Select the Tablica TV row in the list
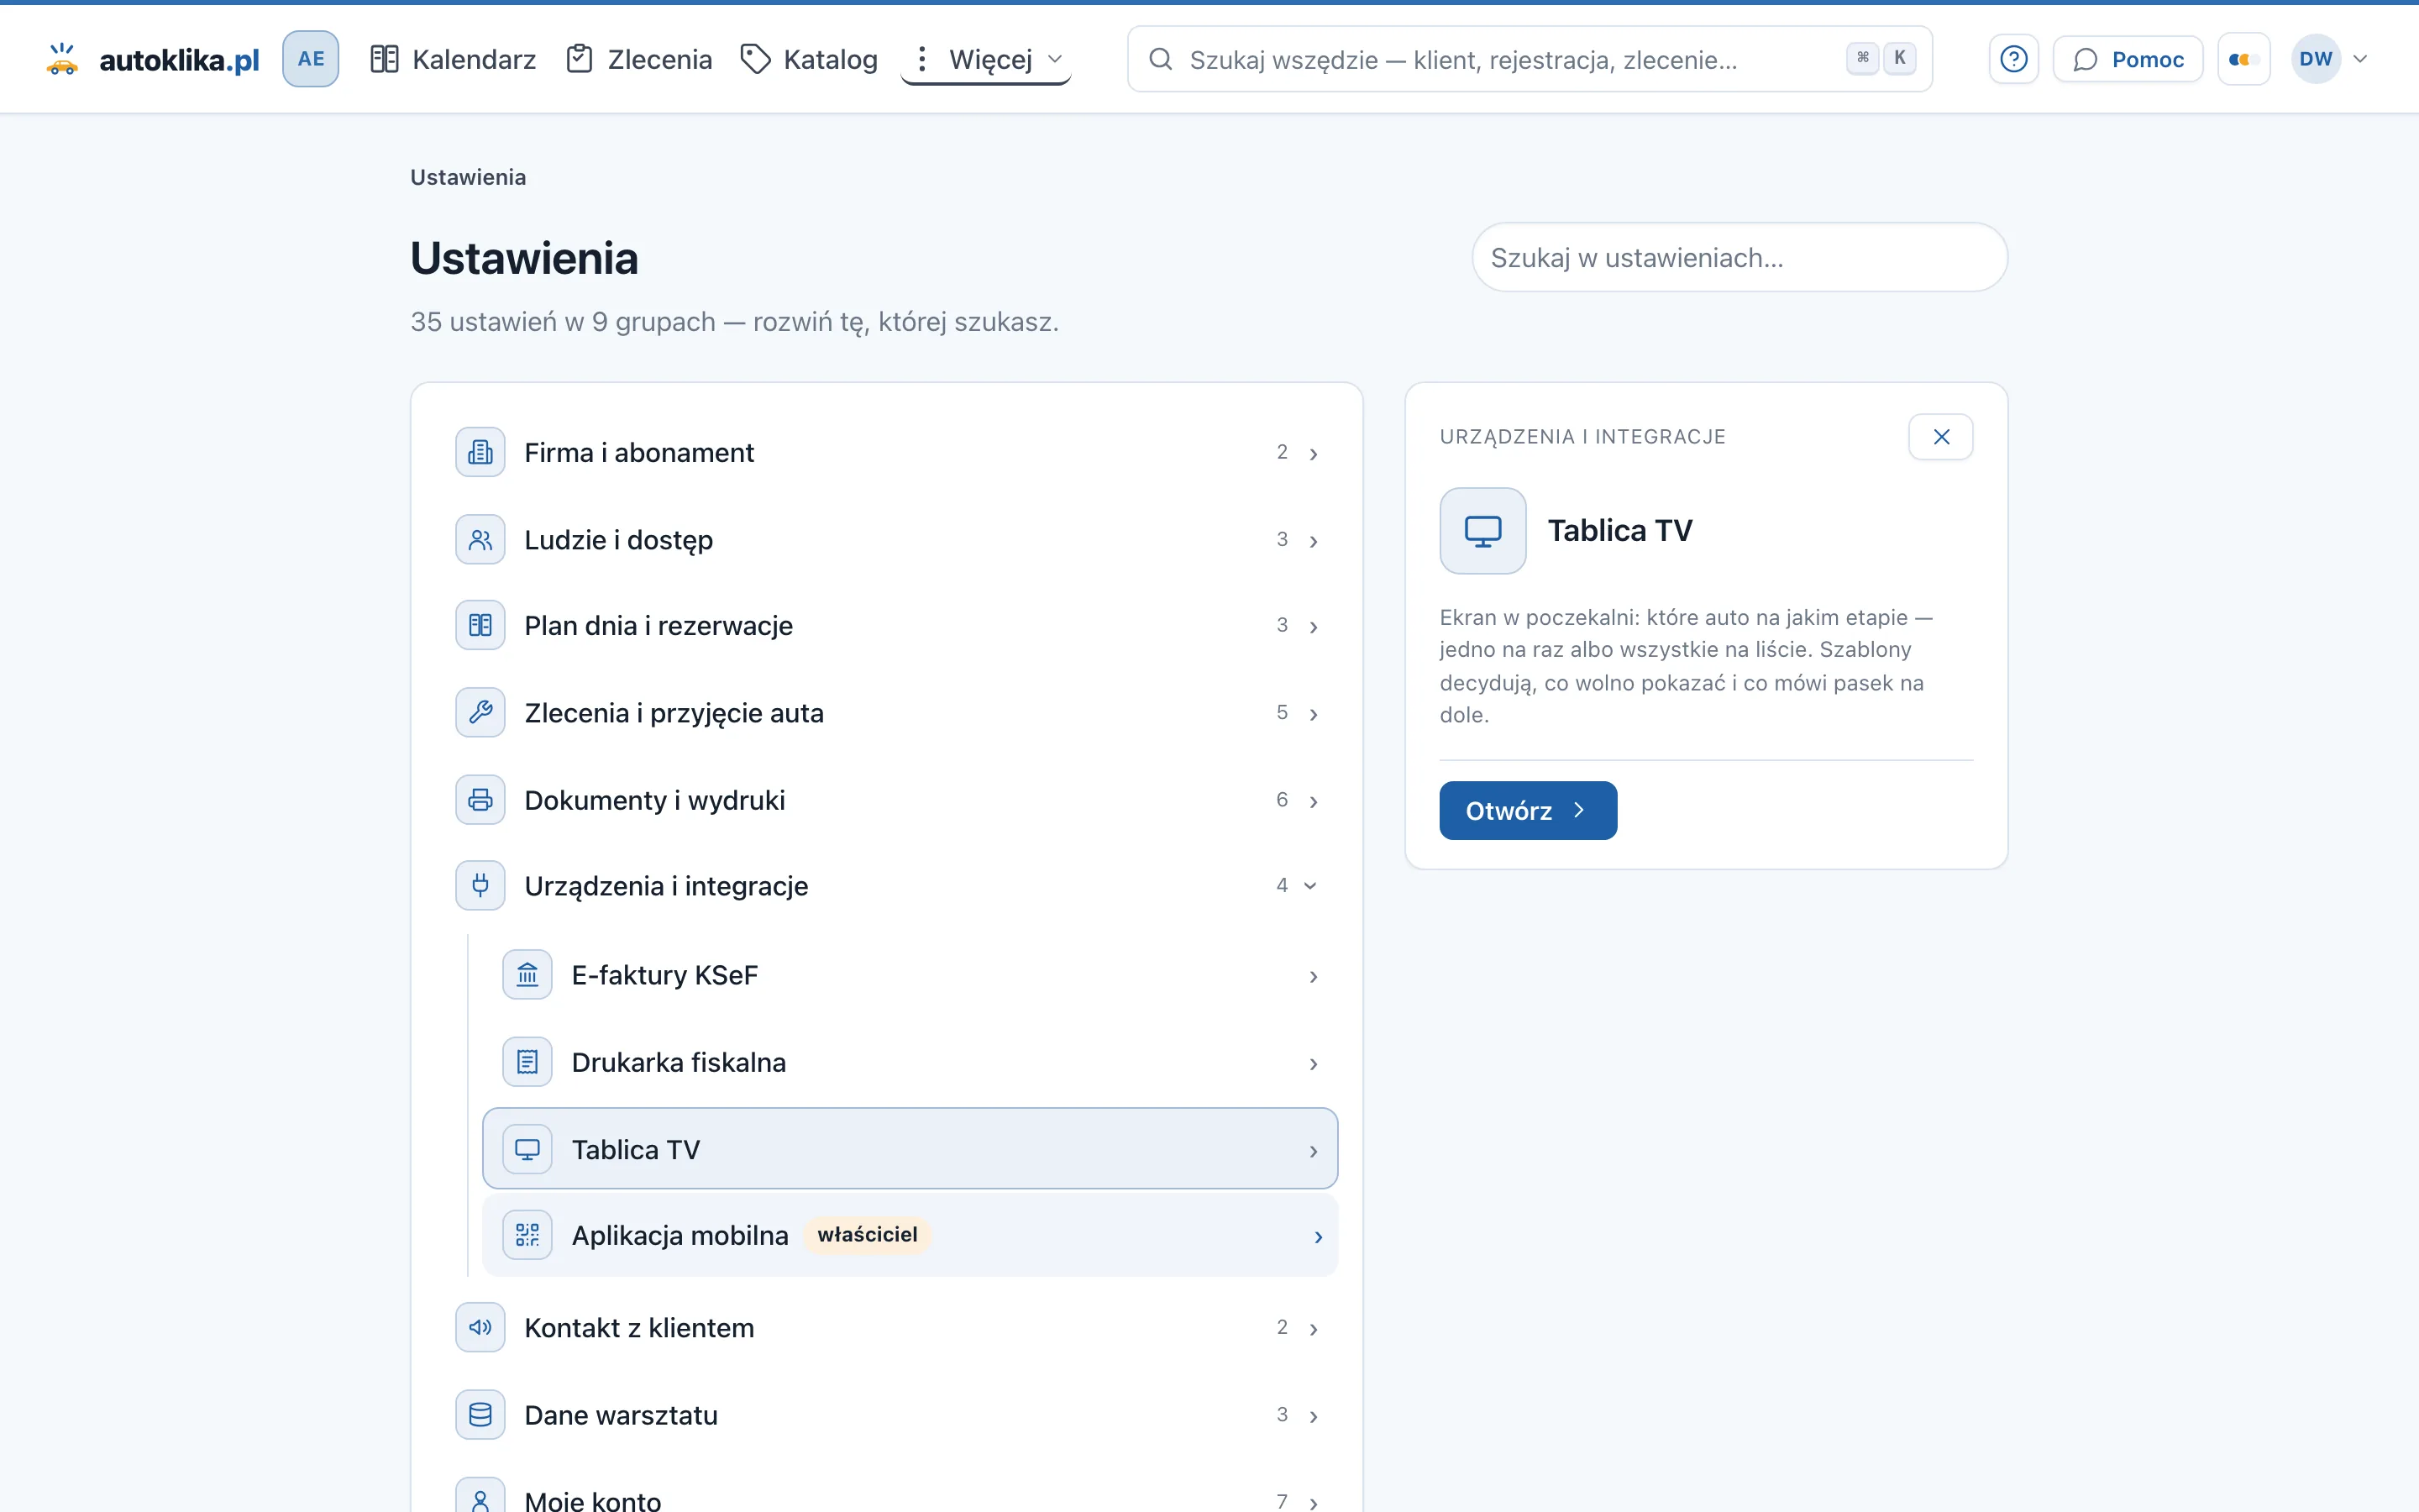This screenshot has width=2419, height=1512. [910, 1149]
